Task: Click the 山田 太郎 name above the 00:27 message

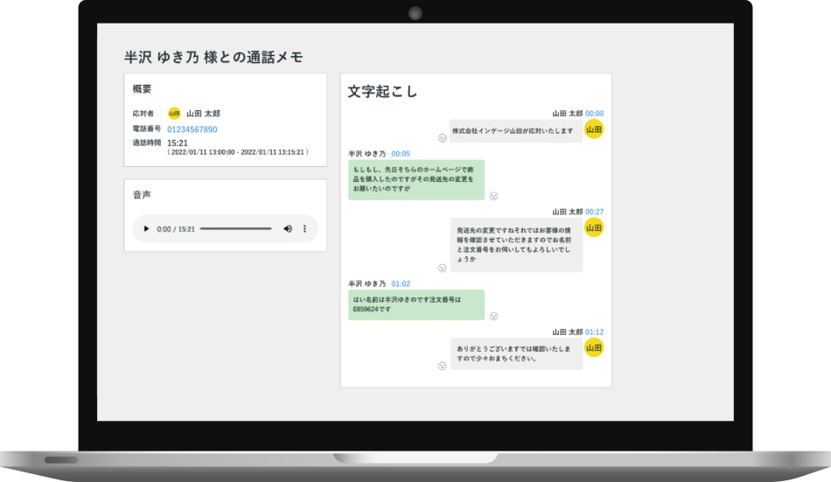Action: pos(567,212)
